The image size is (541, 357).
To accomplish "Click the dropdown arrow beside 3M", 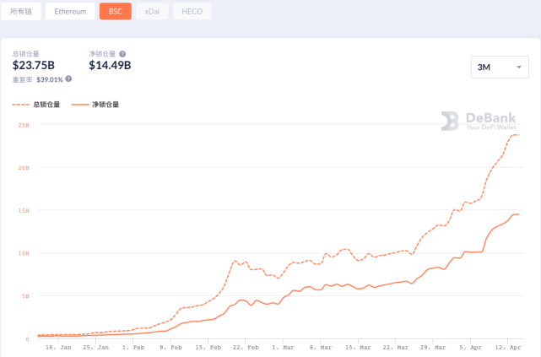I will point(517,68).
